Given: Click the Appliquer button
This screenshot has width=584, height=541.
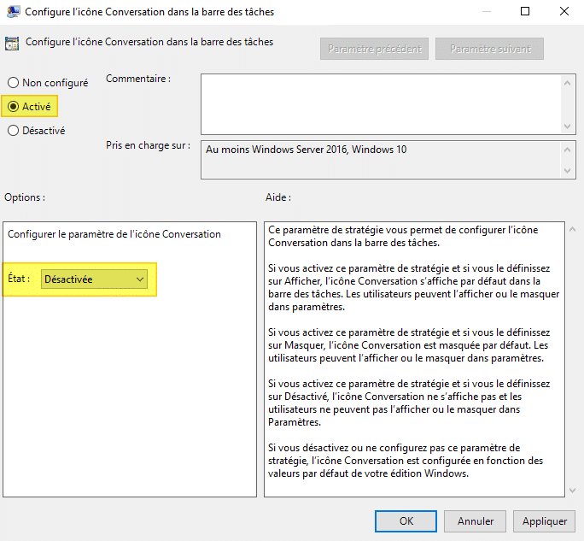Looking at the screenshot, I should click(x=544, y=520).
